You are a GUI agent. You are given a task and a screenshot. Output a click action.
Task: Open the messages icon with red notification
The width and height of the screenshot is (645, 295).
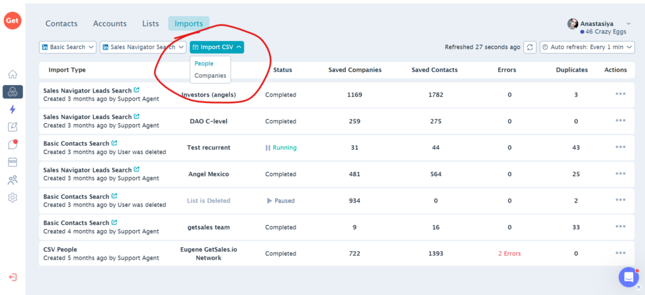pos(13,145)
